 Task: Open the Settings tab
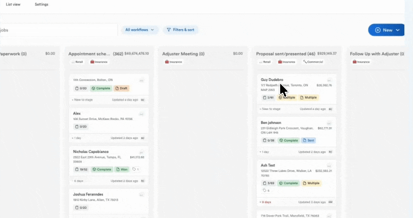click(41, 4)
